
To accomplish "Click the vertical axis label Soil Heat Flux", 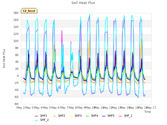I will (4, 58).
